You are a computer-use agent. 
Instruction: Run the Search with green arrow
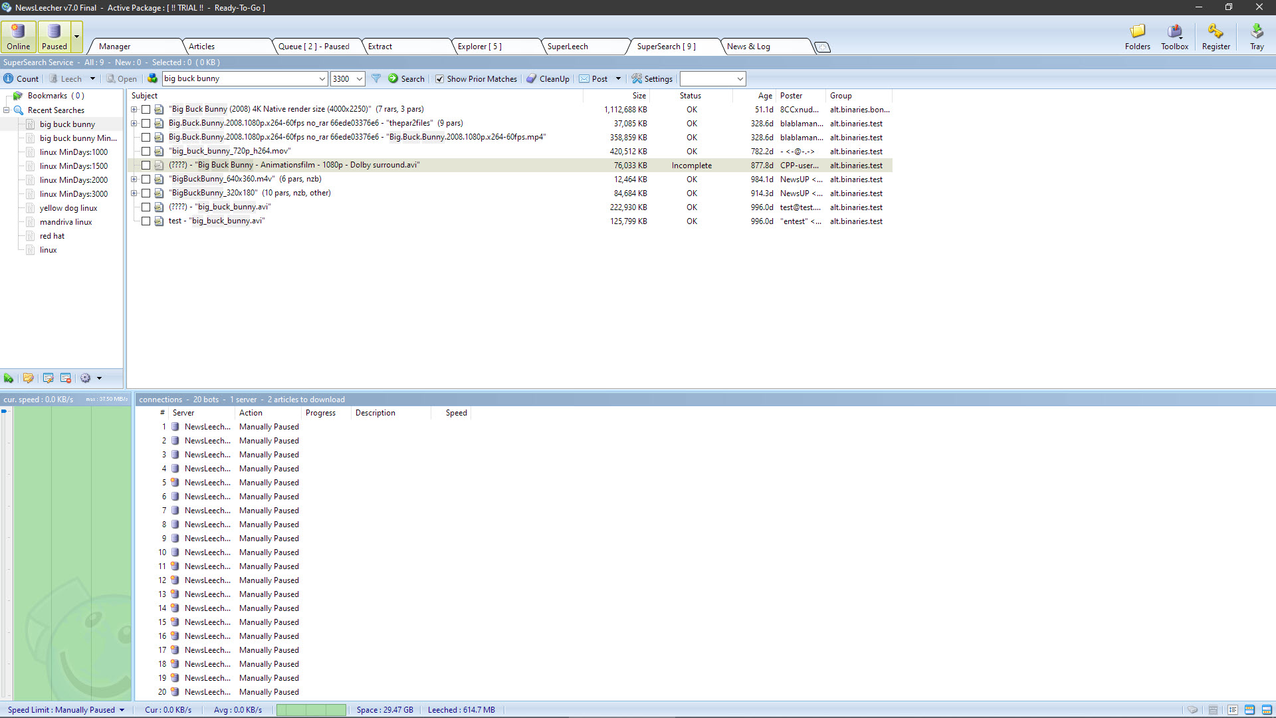407,78
